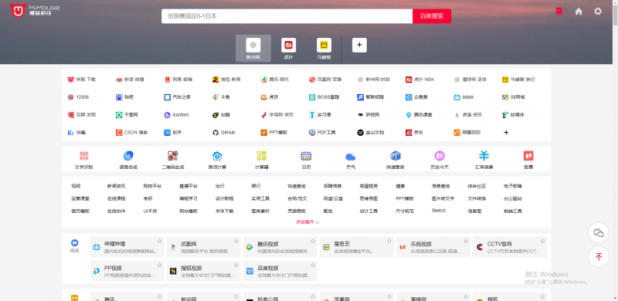The image size is (618, 301).
Task: Star the 乐视视频 card
Action: [x=466, y=241]
